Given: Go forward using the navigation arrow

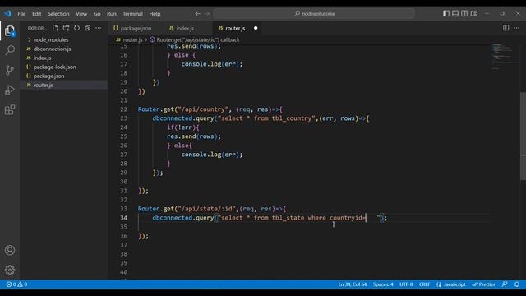Looking at the screenshot, I should pyautogui.click(x=207, y=14).
